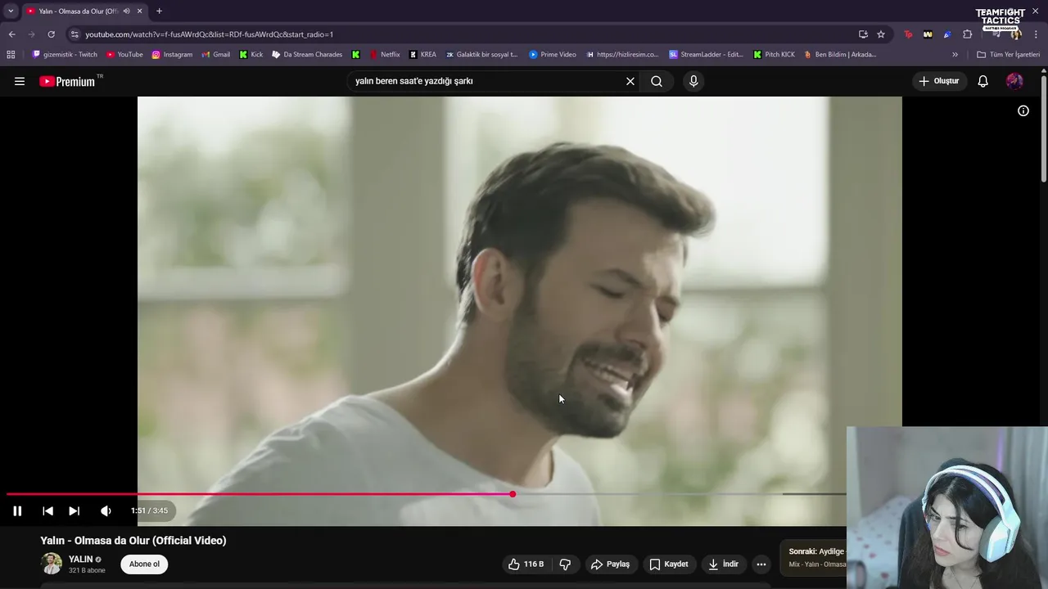Mute the tab via speaker icon

(126, 11)
